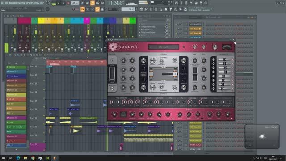
Task: Select the purple Track 24 header
Action: [x=38, y=147]
